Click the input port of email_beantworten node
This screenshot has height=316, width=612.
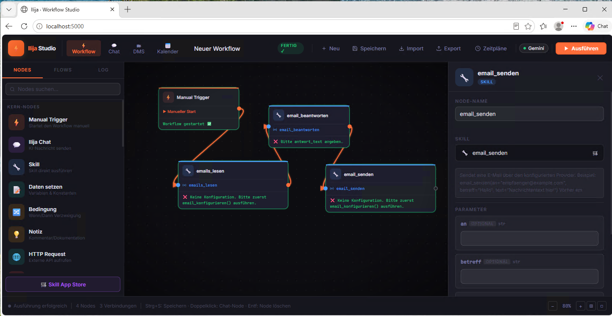point(269,126)
